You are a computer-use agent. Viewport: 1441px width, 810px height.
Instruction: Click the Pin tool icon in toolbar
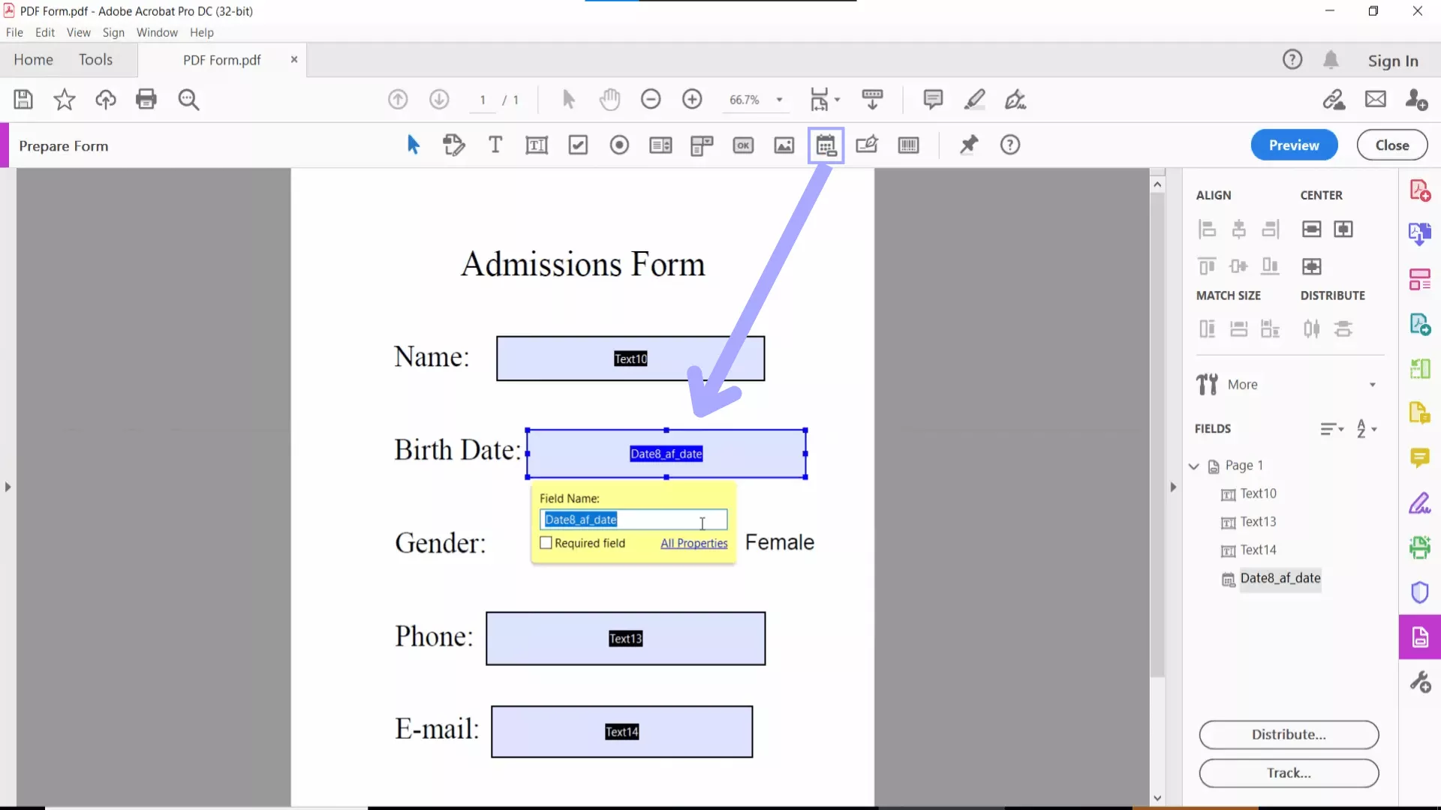(x=969, y=145)
